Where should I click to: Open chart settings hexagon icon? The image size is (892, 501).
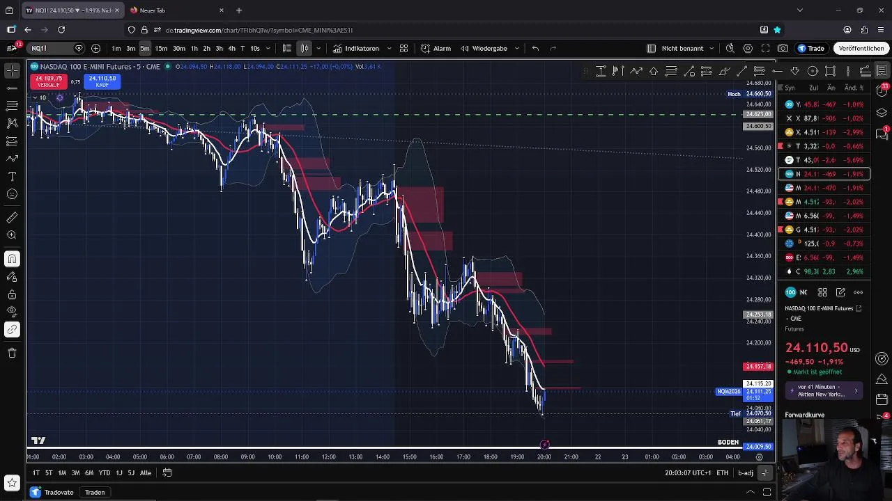(x=748, y=48)
